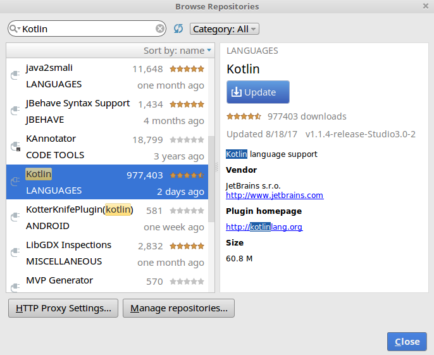Select the JBehave Syntax Support row
The image size is (434, 355).
pos(107,111)
